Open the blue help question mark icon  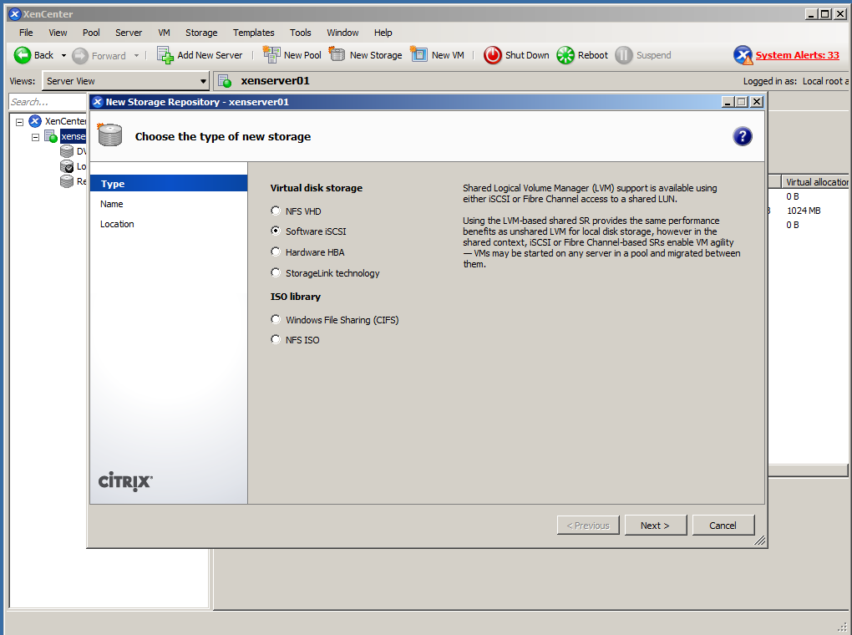742,137
